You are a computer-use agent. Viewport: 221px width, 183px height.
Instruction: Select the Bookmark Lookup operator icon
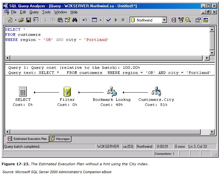point(112,91)
